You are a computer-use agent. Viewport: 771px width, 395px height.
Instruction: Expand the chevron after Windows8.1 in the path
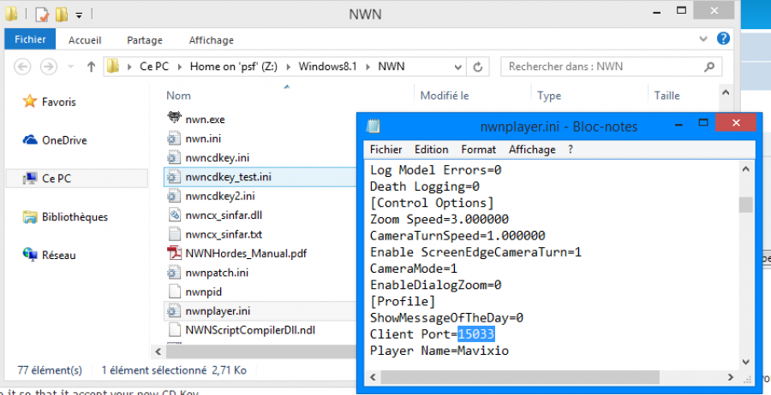[368, 67]
